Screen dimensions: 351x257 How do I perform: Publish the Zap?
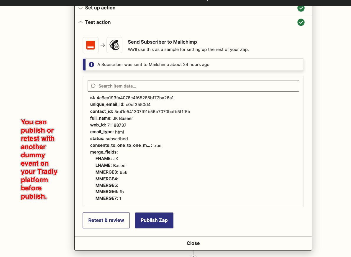(154, 220)
